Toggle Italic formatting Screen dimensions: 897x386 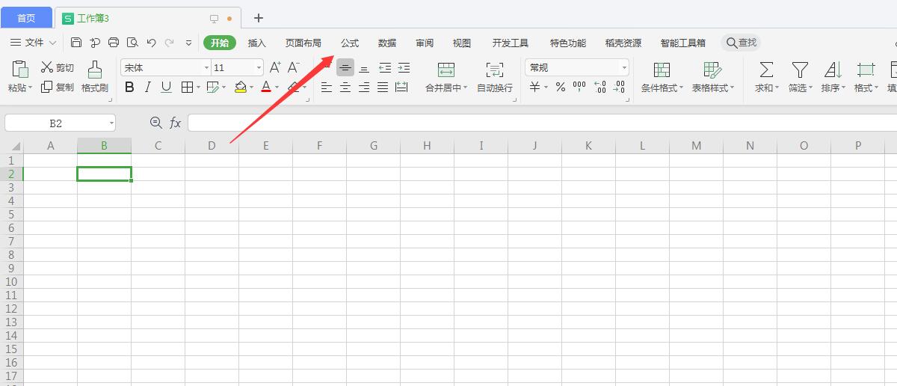(148, 88)
